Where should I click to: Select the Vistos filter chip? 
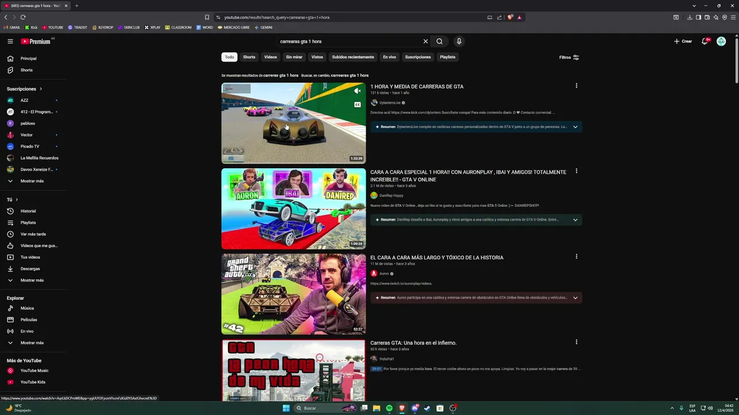pyautogui.click(x=317, y=57)
